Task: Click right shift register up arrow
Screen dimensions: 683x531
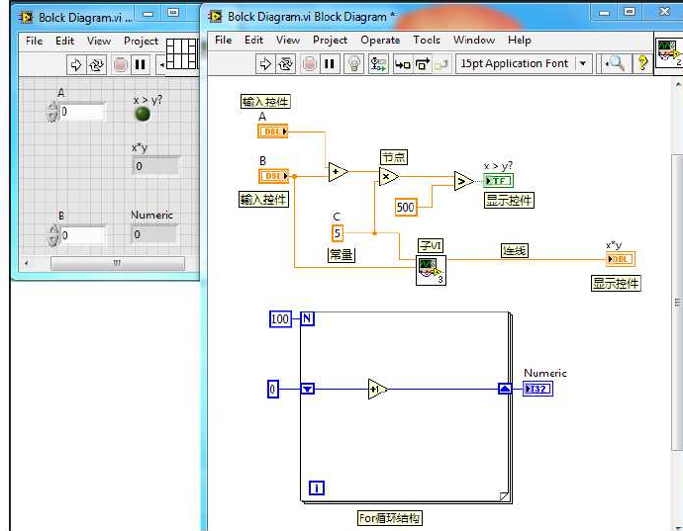Action: (x=505, y=389)
